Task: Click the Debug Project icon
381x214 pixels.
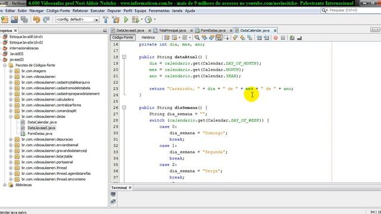Action: pos(135,20)
